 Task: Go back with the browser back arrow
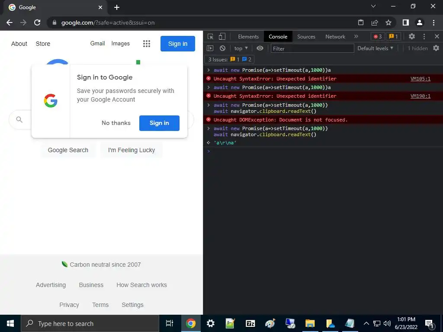(10, 22)
